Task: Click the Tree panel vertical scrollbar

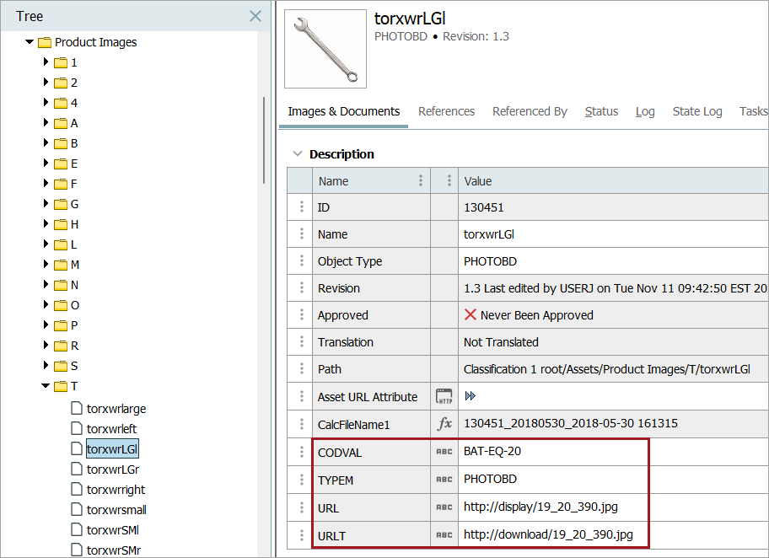Action: pyautogui.click(x=264, y=139)
